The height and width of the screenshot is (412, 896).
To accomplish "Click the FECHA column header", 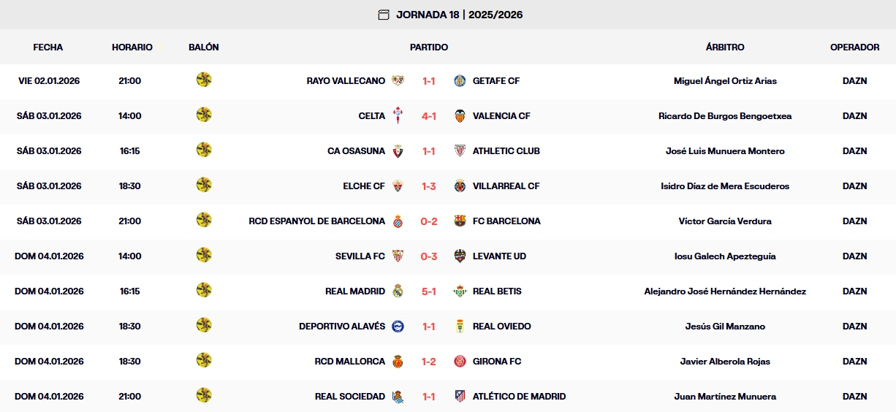I will (48, 47).
